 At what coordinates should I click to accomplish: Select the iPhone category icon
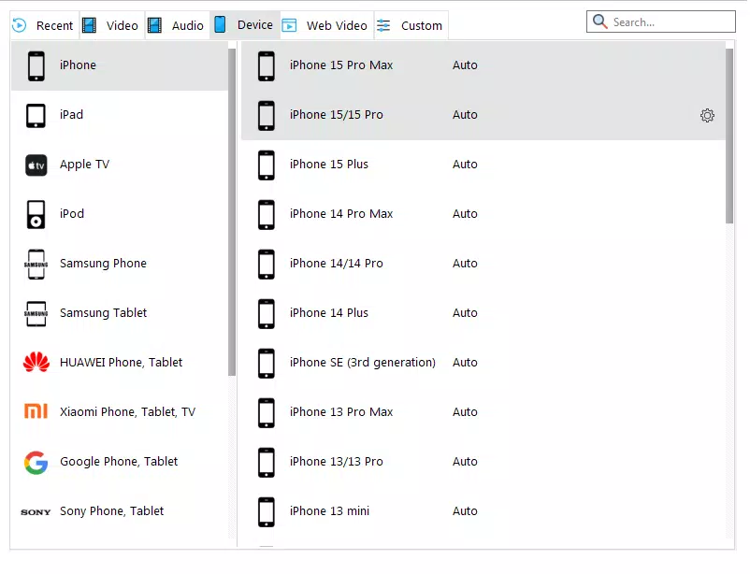pyautogui.click(x=36, y=66)
